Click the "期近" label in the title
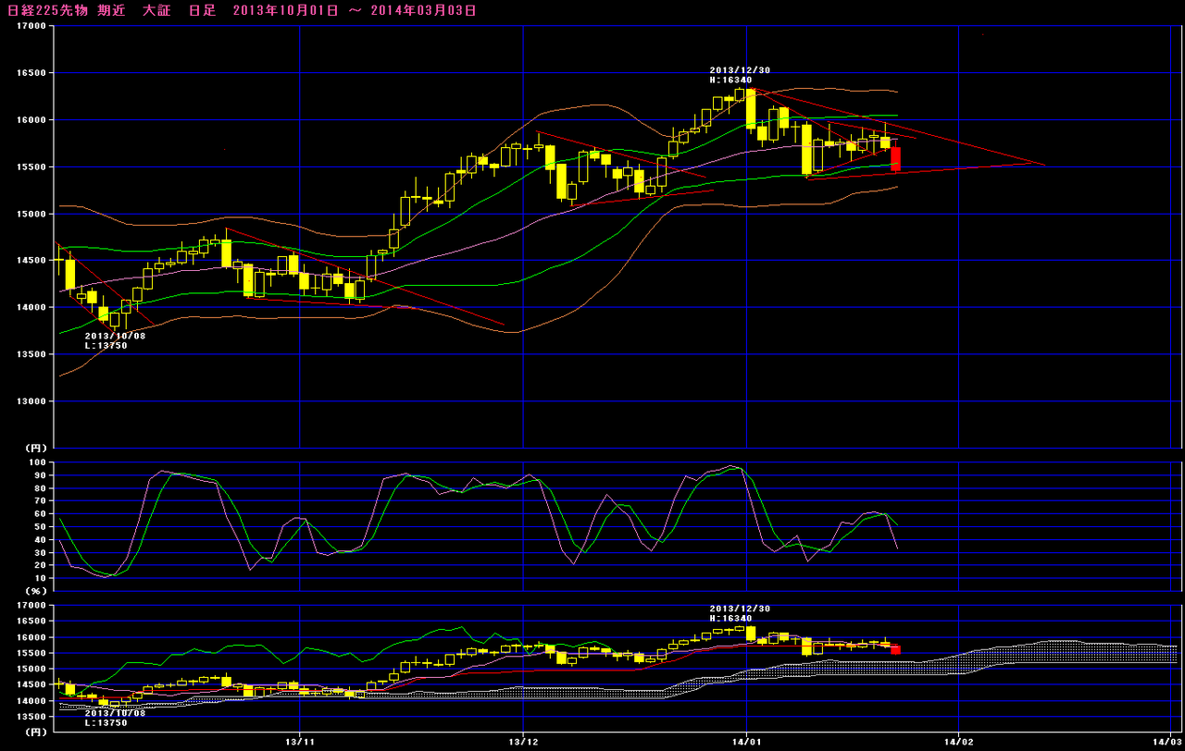The width and height of the screenshot is (1185, 751). coord(111,10)
